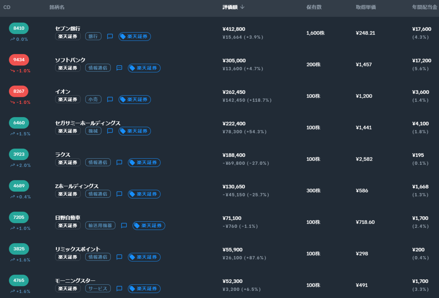Click white 楽天証券 account label on 日野自動車 row
Viewport: 439px width, 298px height.
pos(68,226)
